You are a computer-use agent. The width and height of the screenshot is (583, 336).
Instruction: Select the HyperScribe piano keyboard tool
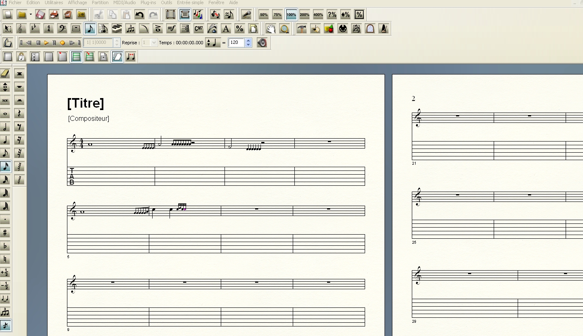(117, 28)
